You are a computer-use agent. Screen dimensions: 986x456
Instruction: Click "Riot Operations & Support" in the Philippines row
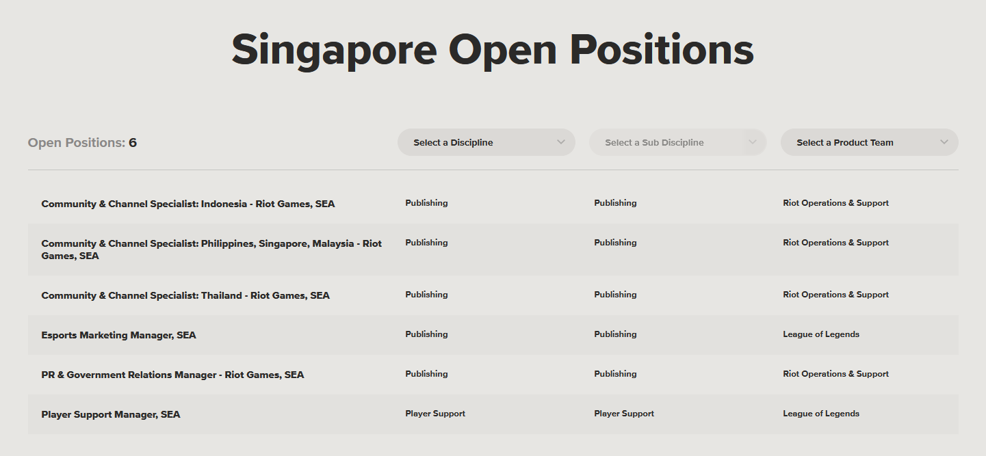(836, 243)
